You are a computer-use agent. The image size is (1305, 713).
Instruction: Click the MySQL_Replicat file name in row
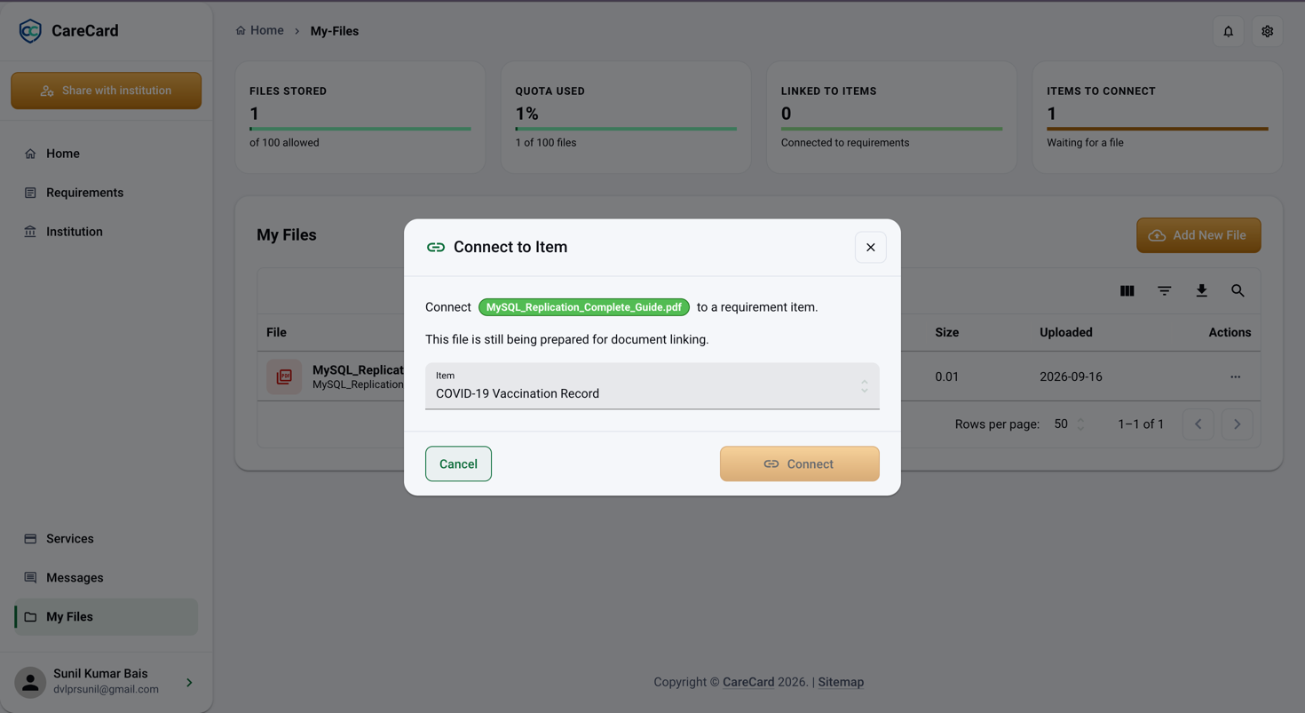[x=359, y=370]
